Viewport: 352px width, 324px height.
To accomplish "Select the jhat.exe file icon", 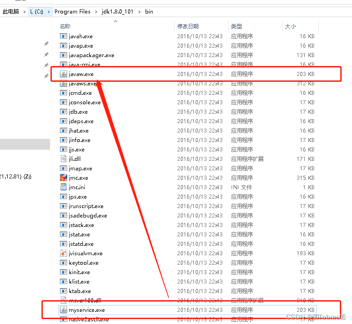I will (64, 130).
